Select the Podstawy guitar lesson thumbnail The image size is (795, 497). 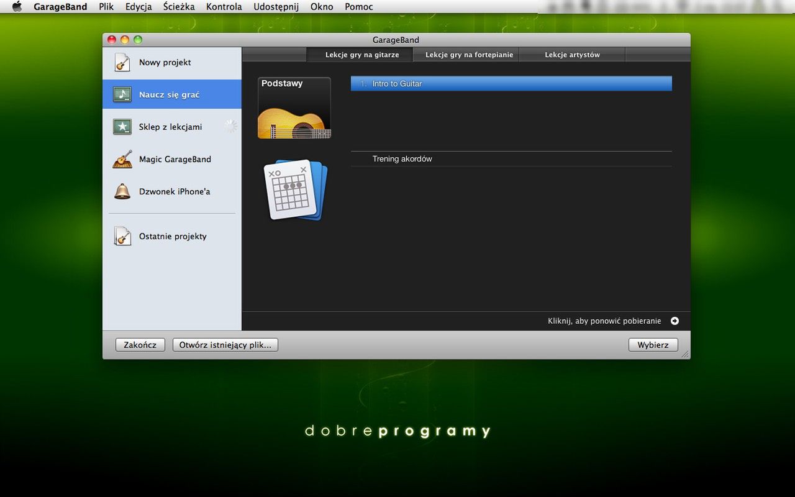tap(294, 108)
